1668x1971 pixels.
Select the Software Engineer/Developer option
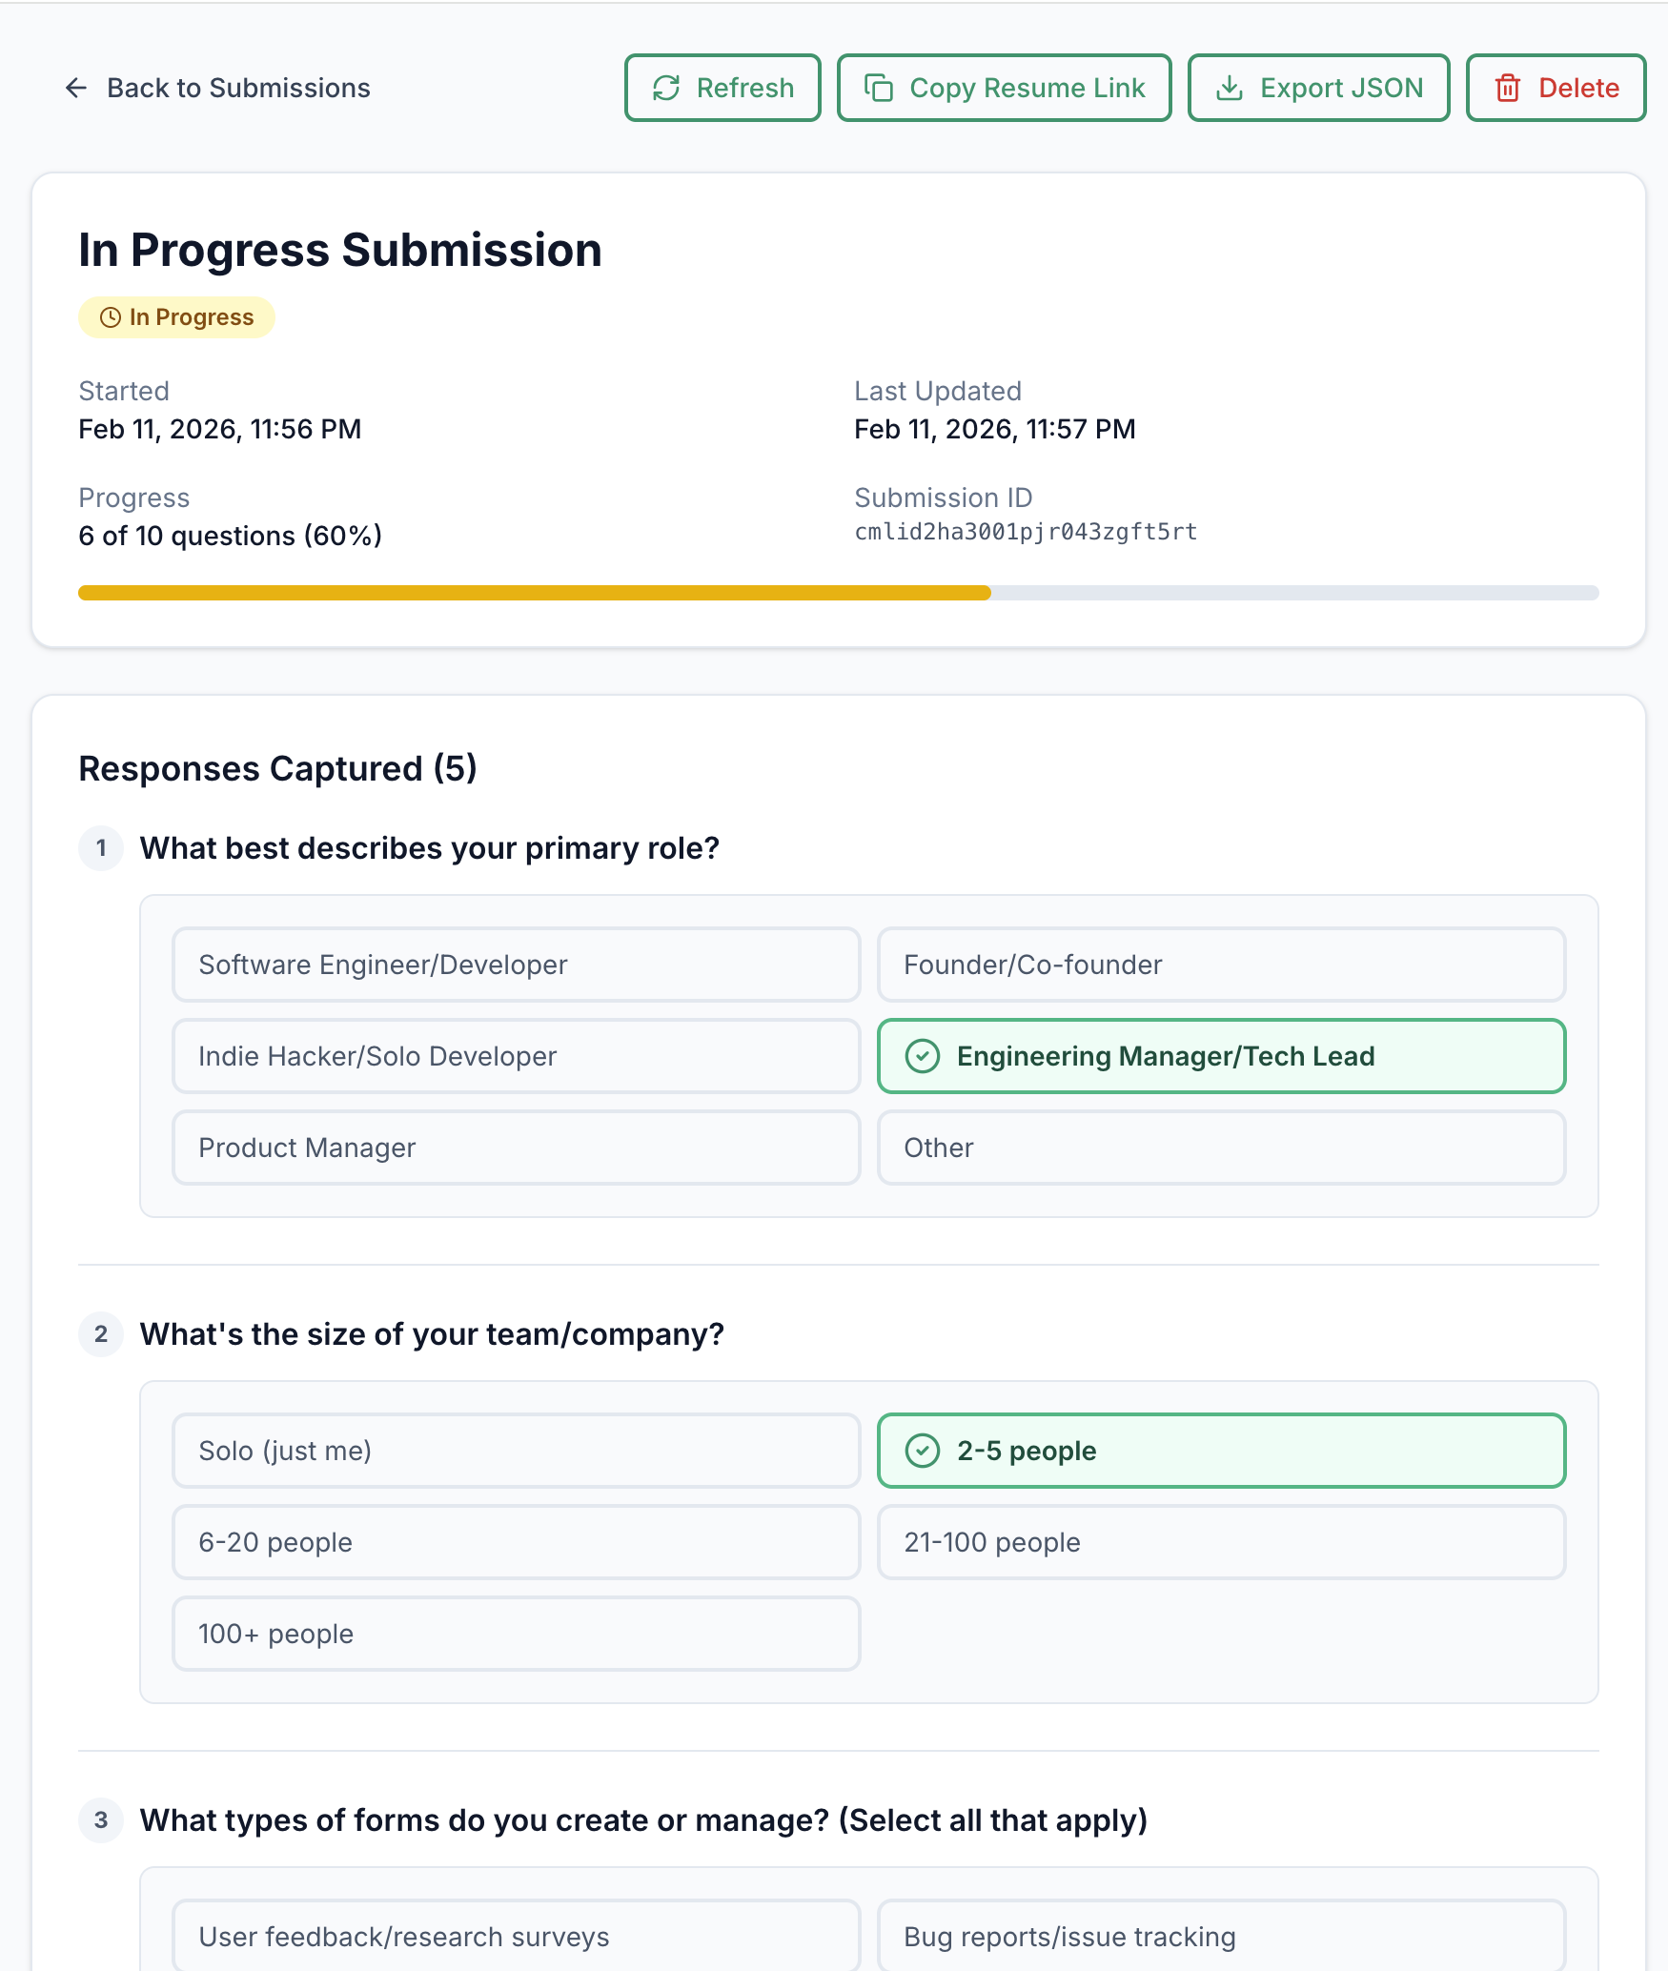(516, 965)
